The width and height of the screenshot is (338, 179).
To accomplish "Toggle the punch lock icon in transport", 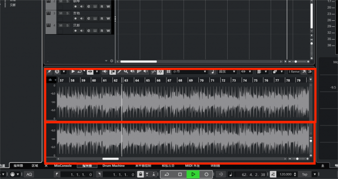I will tap(141, 174).
